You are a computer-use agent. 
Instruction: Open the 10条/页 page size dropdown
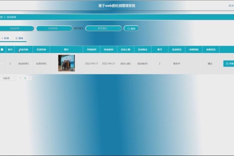click(x=8, y=78)
